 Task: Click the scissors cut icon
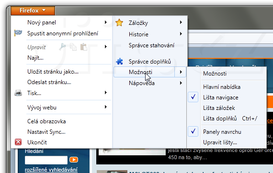tap(62, 47)
